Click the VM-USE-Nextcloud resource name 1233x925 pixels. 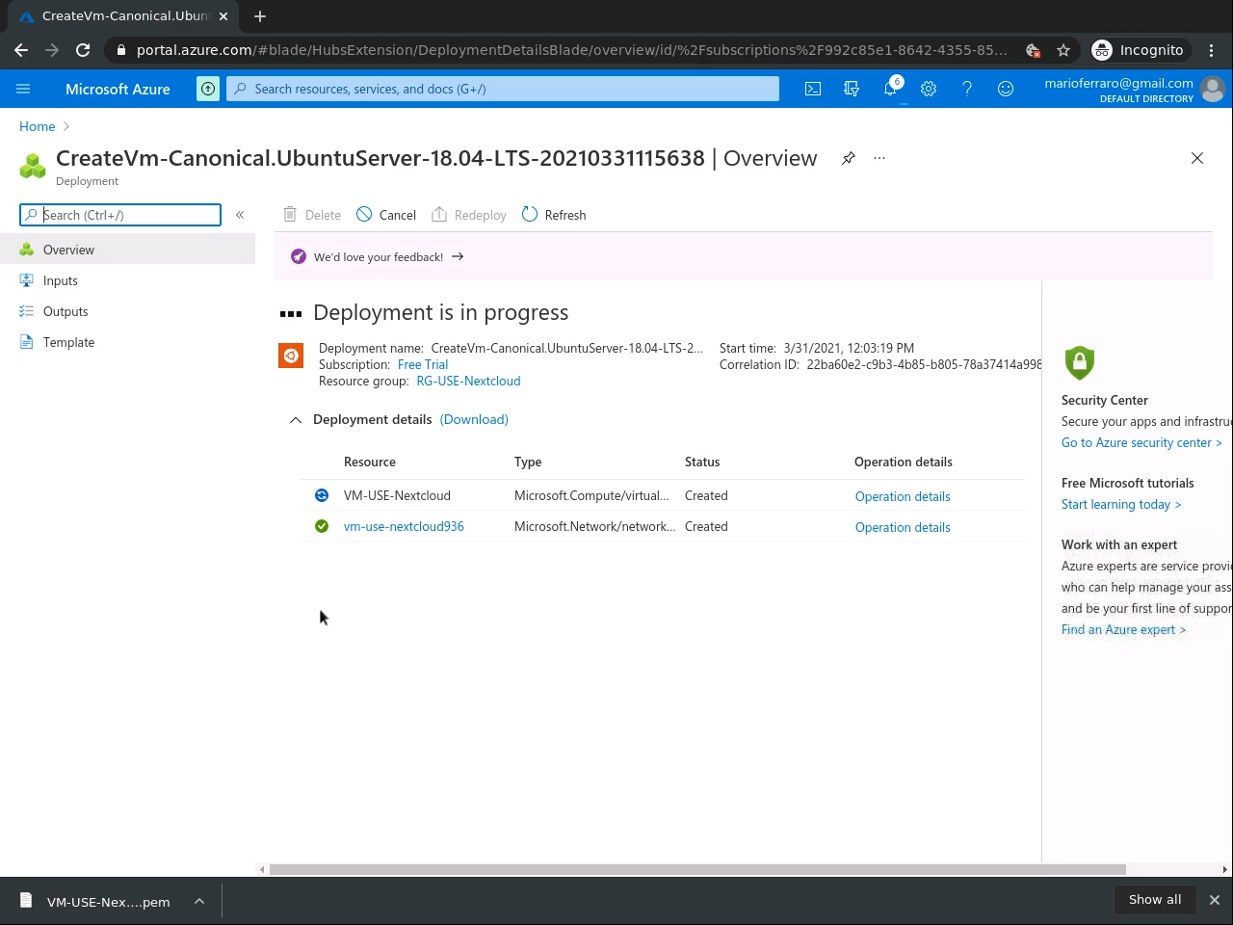click(397, 496)
